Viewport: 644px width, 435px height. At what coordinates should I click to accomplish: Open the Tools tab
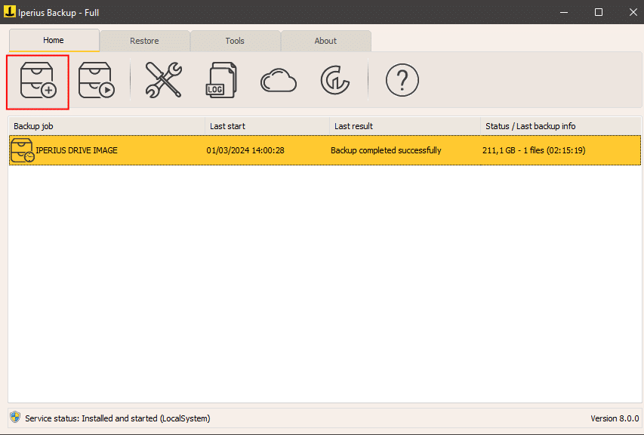235,41
